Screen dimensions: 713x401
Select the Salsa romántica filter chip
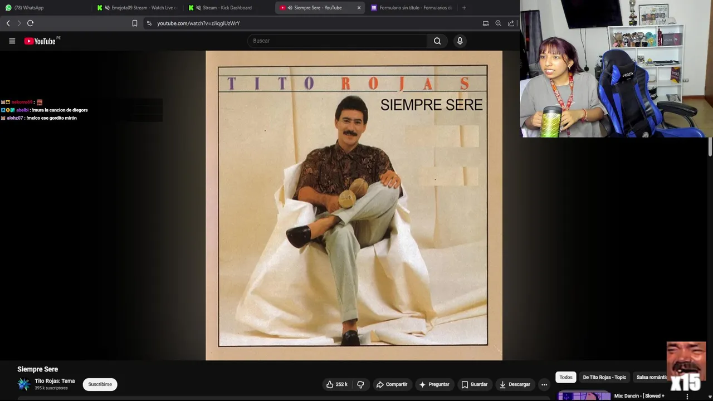(x=651, y=377)
